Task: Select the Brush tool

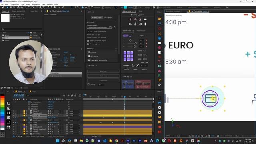Action: [48, 8]
